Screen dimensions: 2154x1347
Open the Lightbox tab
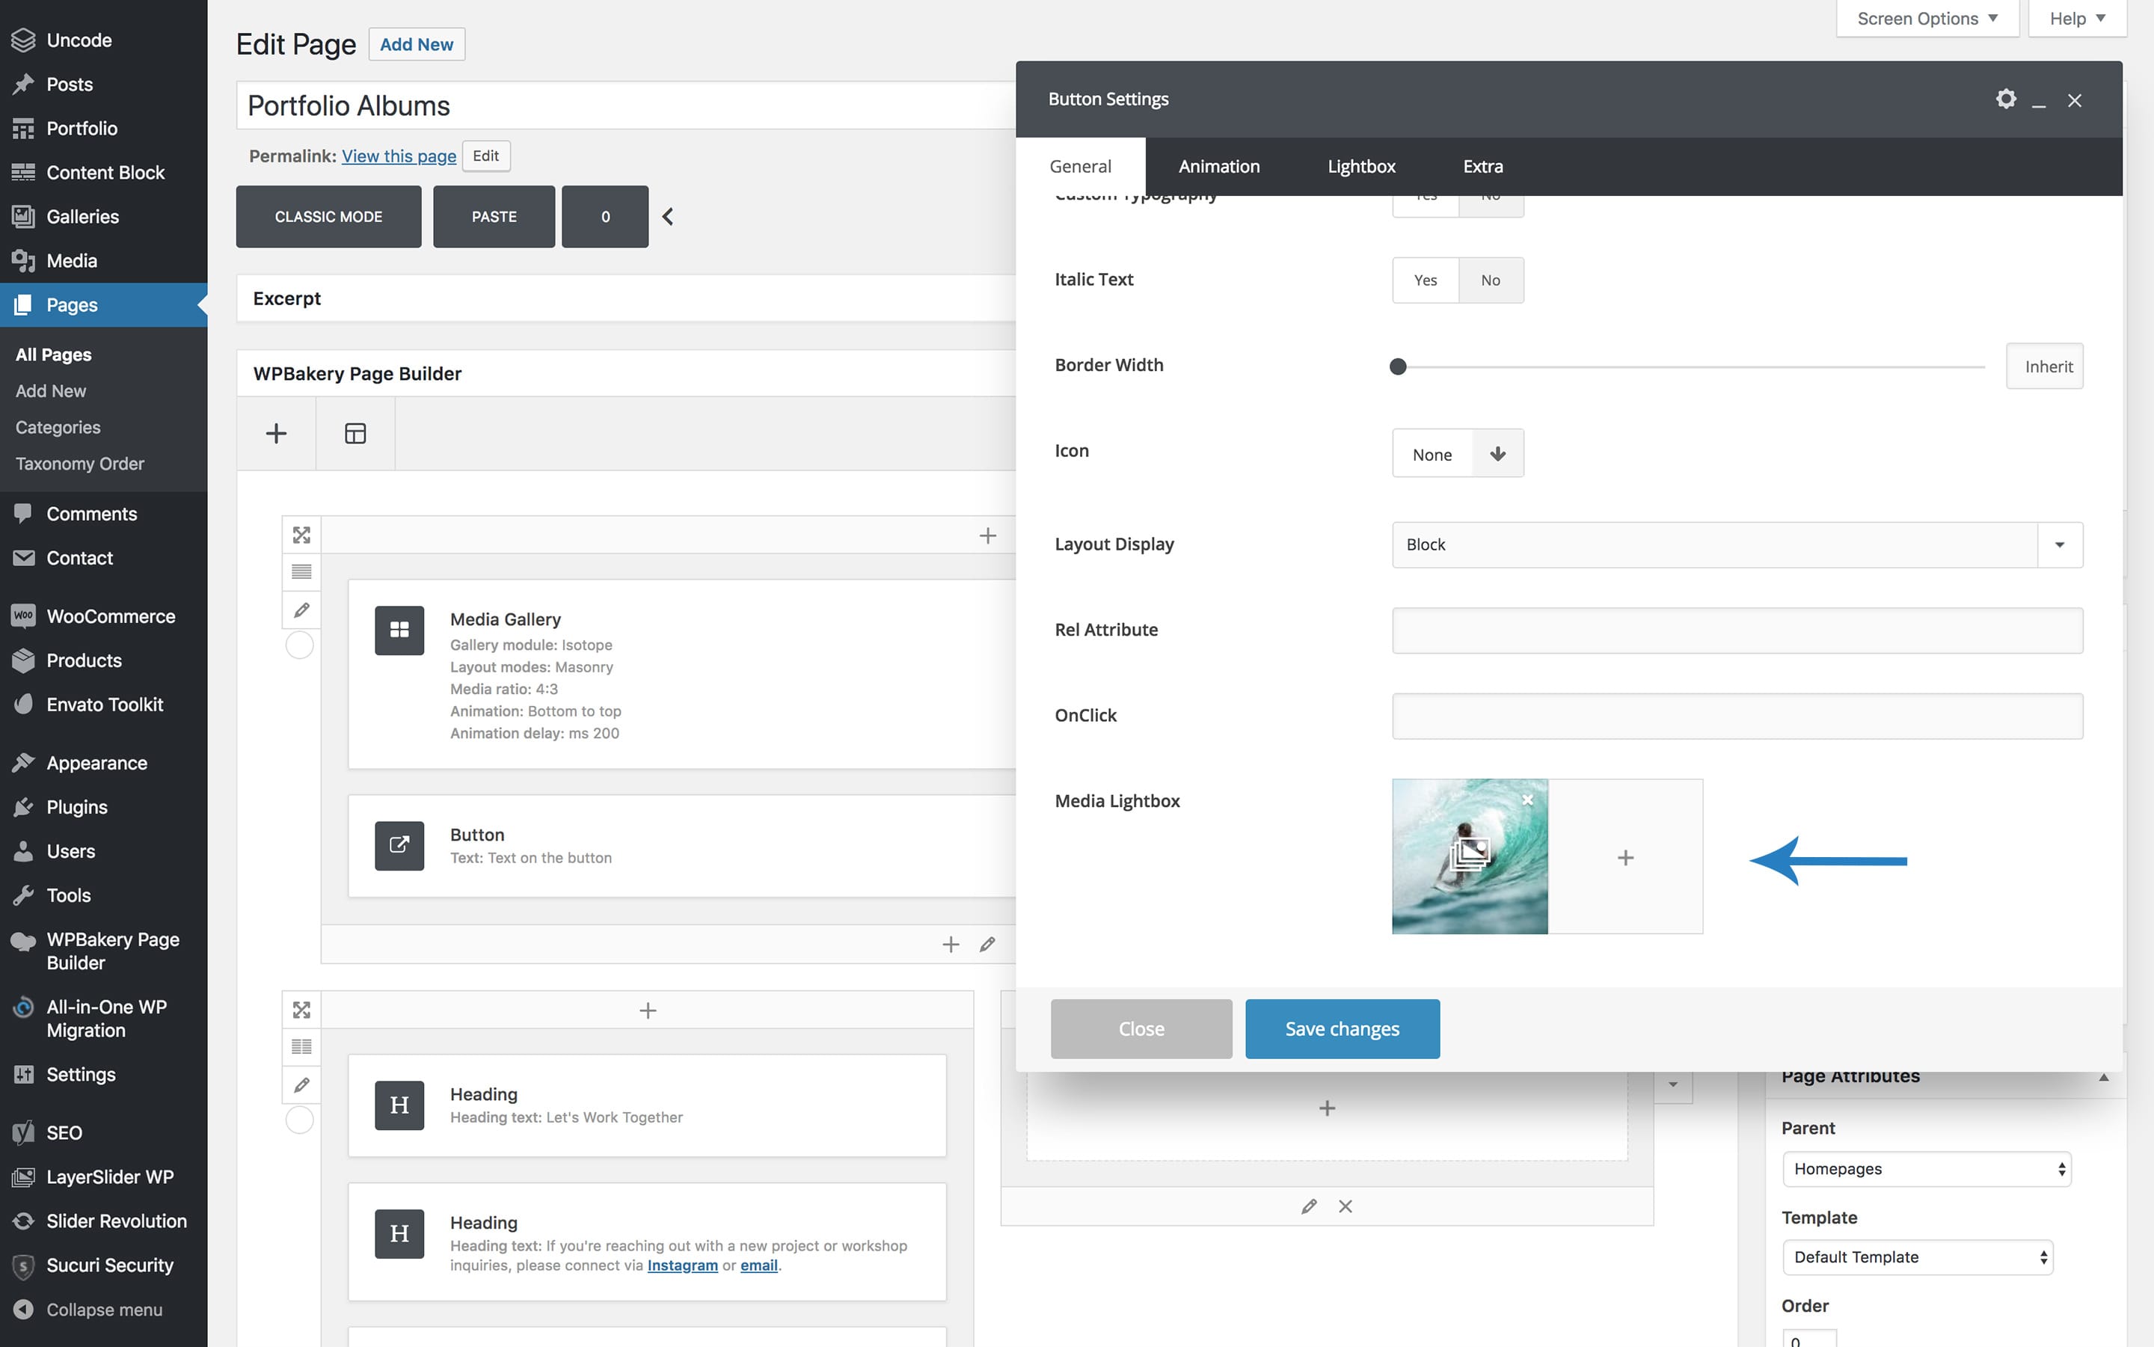(1360, 167)
